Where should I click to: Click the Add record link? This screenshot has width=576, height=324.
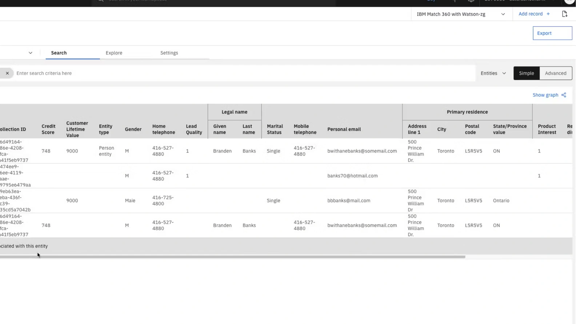pos(530,14)
